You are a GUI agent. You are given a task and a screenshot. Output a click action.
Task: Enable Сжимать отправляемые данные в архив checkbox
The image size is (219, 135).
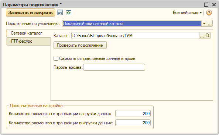56,58
